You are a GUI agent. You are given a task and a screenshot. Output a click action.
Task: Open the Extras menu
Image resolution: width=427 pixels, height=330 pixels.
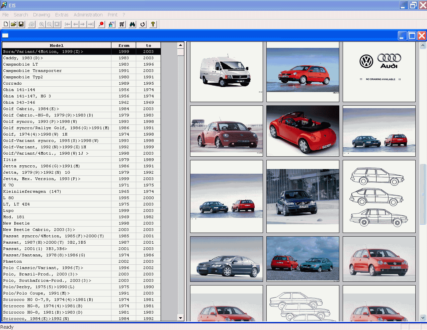pos(62,15)
